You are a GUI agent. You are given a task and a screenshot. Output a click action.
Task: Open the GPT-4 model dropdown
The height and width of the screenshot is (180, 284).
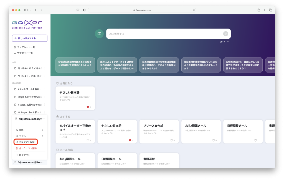(224, 42)
